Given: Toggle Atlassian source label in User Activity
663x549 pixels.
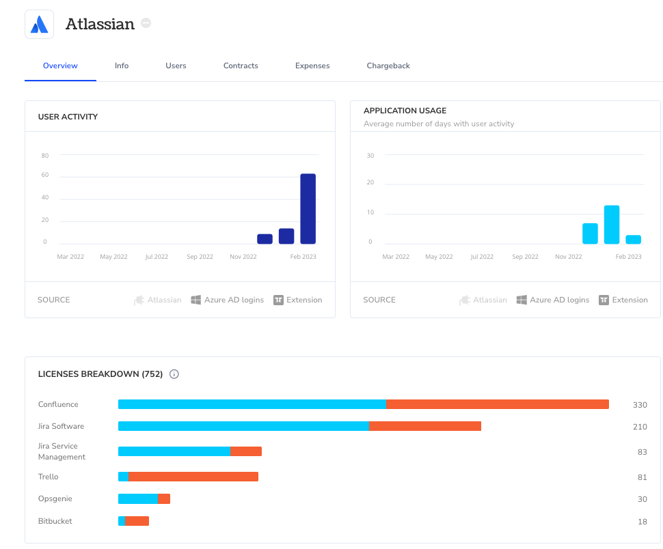Looking at the screenshot, I should [x=164, y=300].
